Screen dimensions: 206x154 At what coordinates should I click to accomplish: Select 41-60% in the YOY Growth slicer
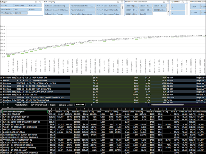click(x=195, y=13)
